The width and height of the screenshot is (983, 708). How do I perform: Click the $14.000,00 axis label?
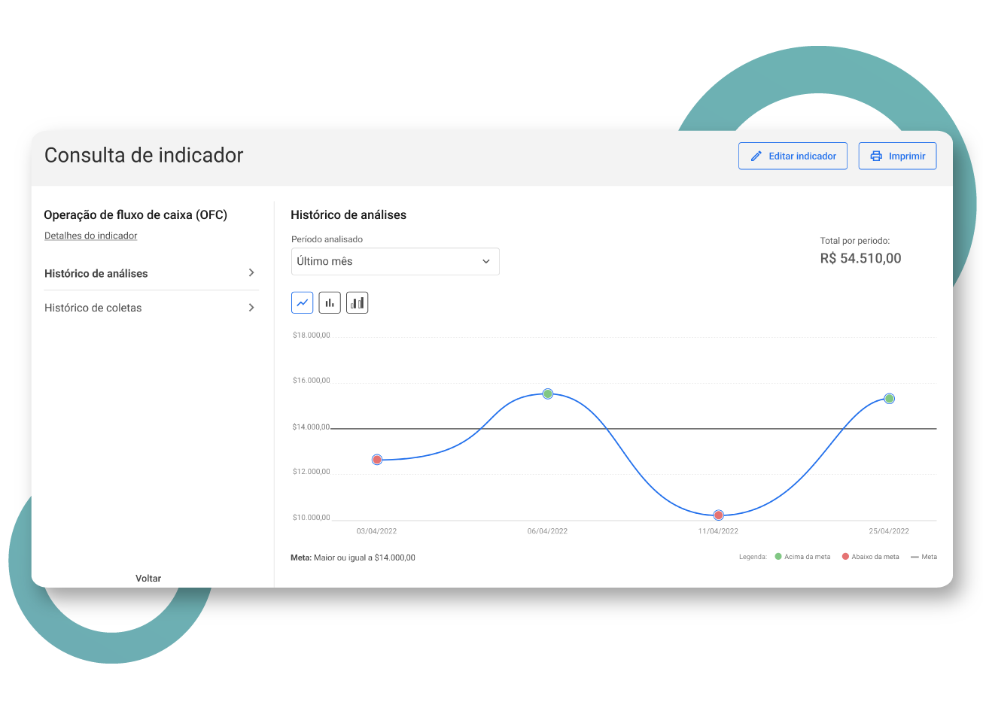click(x=311, y=427)
